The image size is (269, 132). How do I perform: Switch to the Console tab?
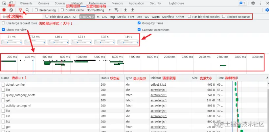tap(44, 3)
